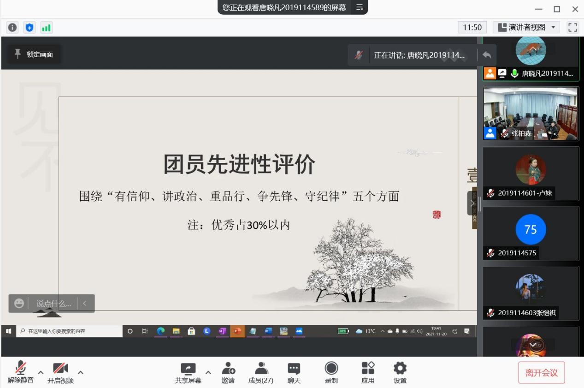Viewport: 584px width, 388px height.
Task: Open the Invite (邀请) participants icon
Action: coord(228,372)
